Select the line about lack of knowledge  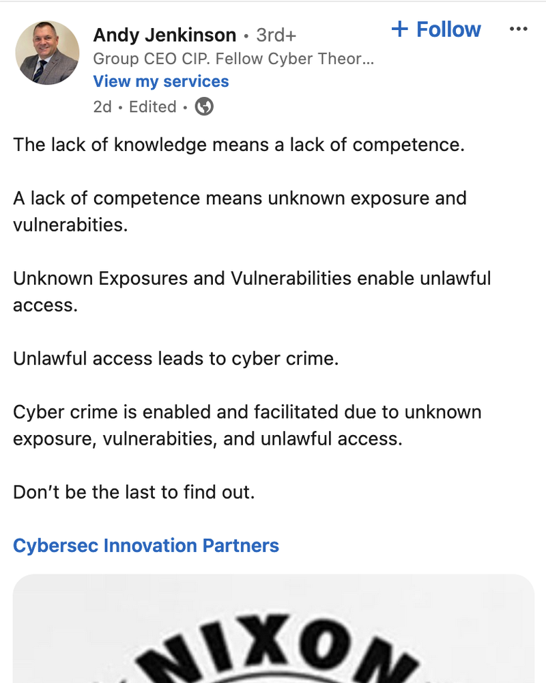239,145
